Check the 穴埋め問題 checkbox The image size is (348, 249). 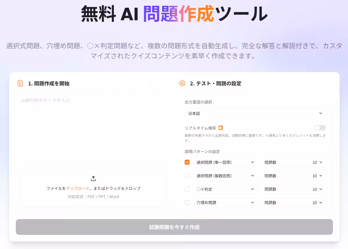click(187, 202)
